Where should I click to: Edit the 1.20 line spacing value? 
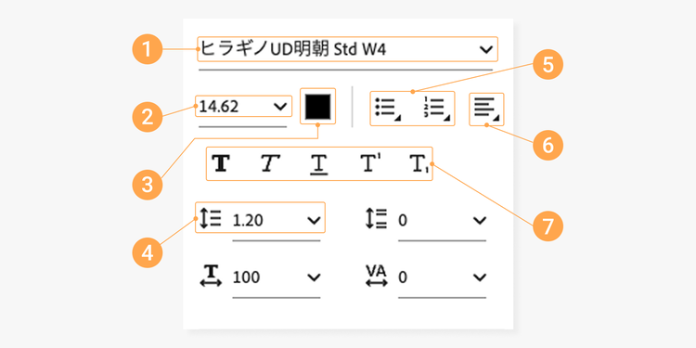point(249,221)
